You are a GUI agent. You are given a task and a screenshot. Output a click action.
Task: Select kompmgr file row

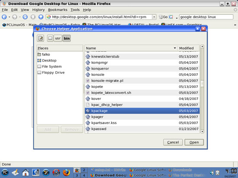pyautogui.click(x=142, y=62)
